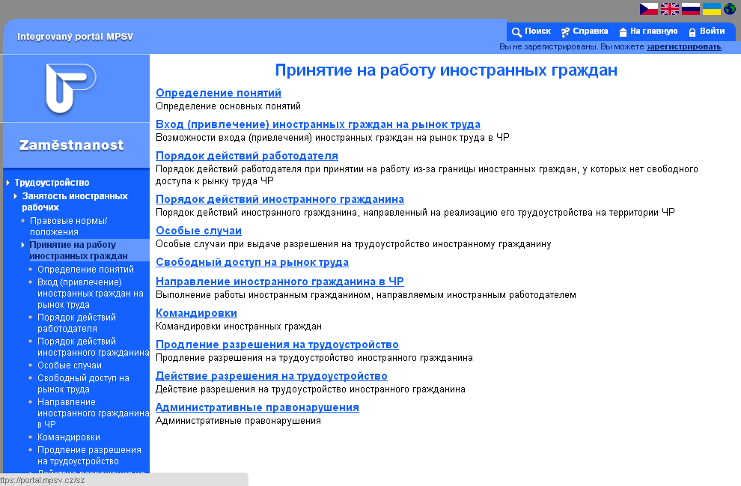Click the question marks icon by Справка

(x=565, y=32)
